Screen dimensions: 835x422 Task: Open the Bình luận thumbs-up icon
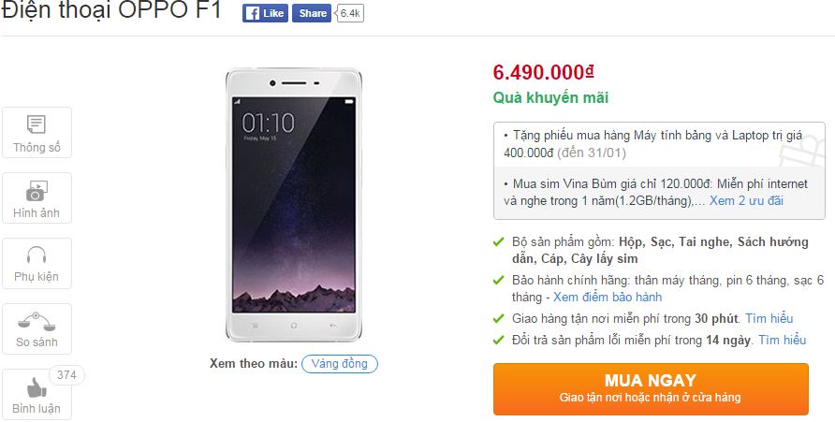[x=37, y=386]
